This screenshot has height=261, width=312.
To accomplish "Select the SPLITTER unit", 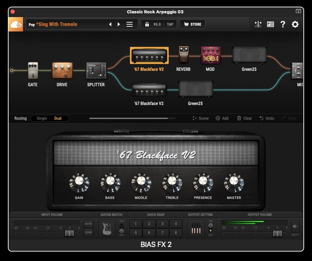I will tap(96, 71).
